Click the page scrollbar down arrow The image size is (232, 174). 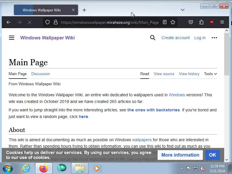tap(226, 160)
